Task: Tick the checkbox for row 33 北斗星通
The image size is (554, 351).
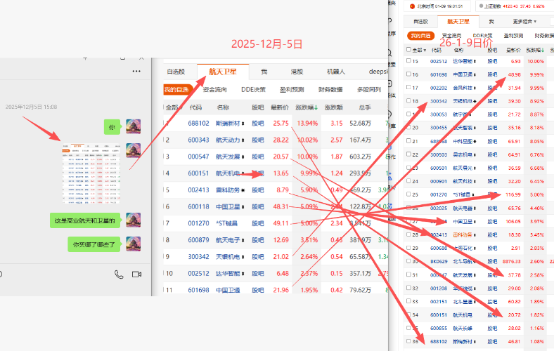Action: (x=408, y=301)
